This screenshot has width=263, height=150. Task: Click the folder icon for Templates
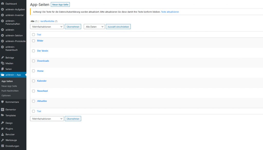3,115
